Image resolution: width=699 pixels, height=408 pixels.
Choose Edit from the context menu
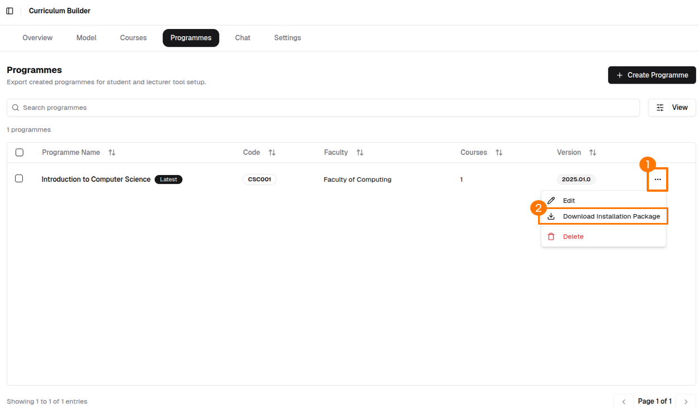coord(603,201)
